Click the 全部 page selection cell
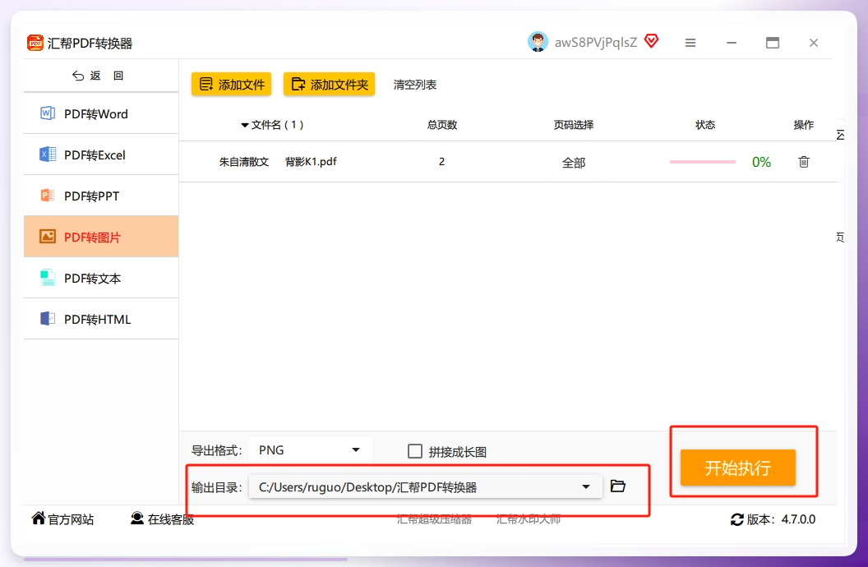This screenshot has width=868, height=567. coord(574,163)
